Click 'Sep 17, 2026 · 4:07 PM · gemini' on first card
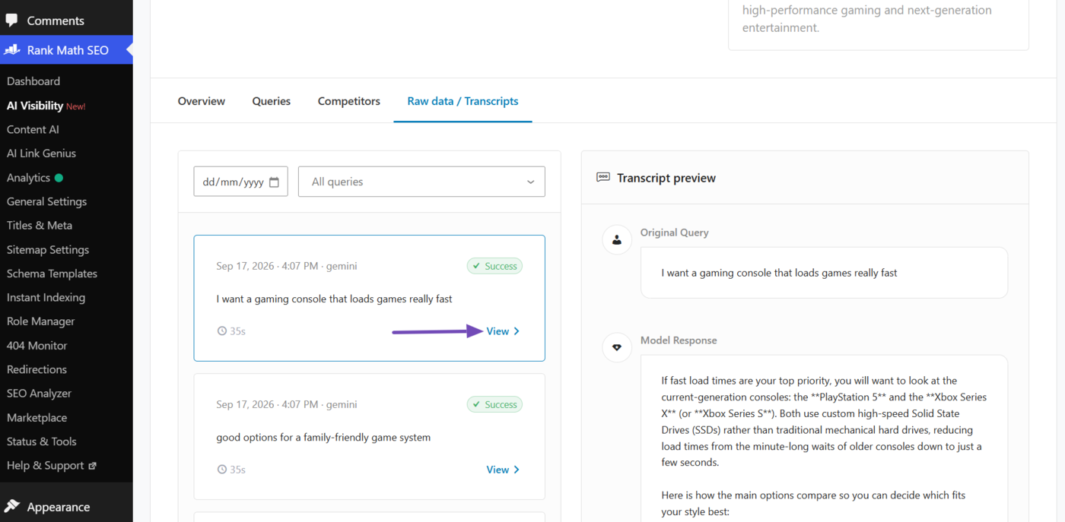 [x=287, y=266]
